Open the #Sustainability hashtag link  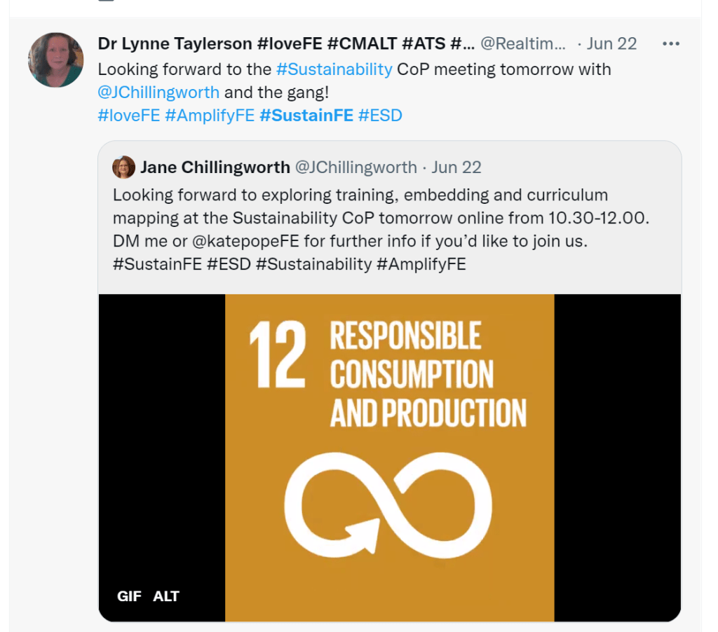334,69
